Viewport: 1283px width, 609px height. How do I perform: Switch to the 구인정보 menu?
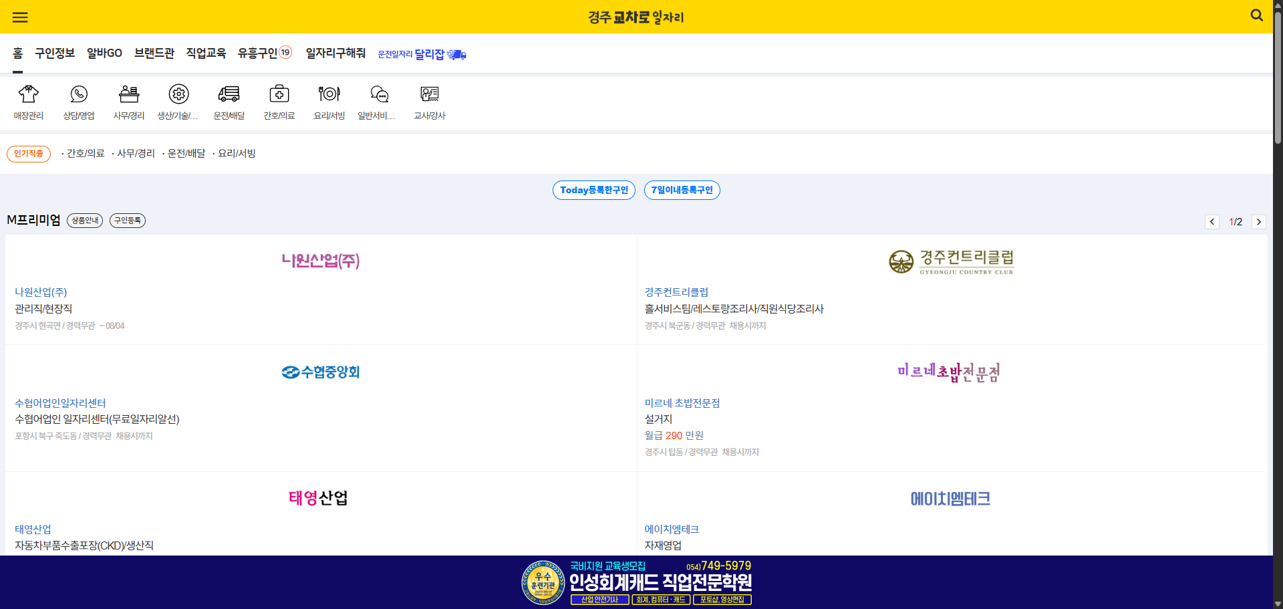[54, 53]
